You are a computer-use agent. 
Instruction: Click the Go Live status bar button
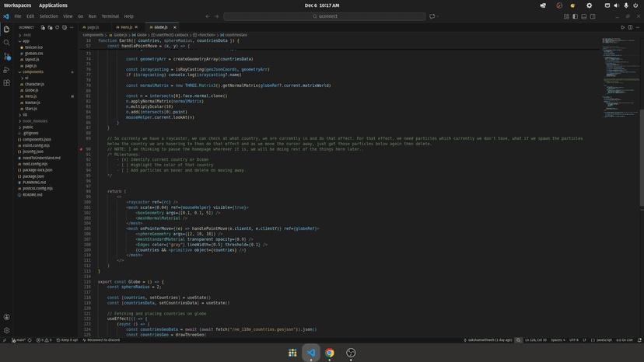(626, 339)
